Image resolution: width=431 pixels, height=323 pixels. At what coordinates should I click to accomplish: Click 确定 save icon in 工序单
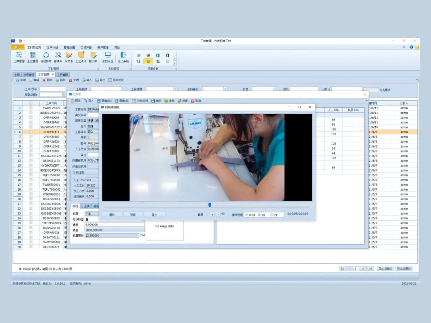156,101
